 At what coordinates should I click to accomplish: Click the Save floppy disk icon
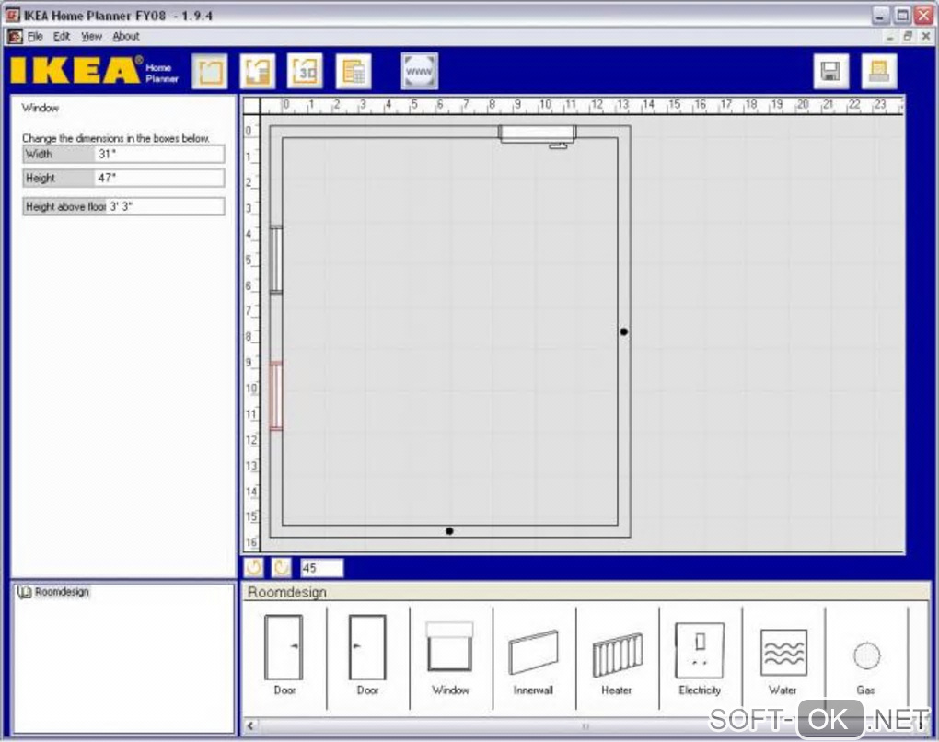tap(830, 71)
